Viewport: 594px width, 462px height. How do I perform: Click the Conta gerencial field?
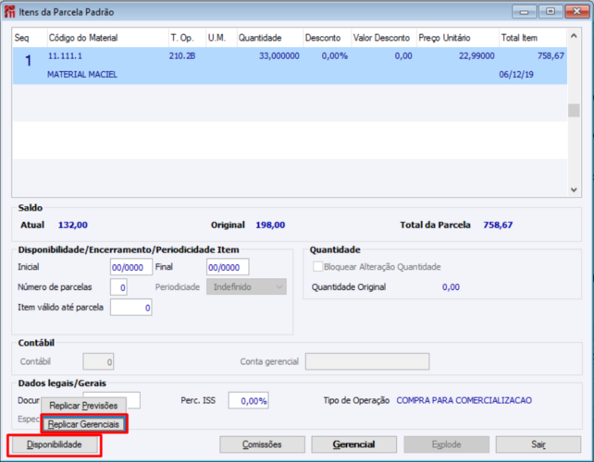(367, 361)
